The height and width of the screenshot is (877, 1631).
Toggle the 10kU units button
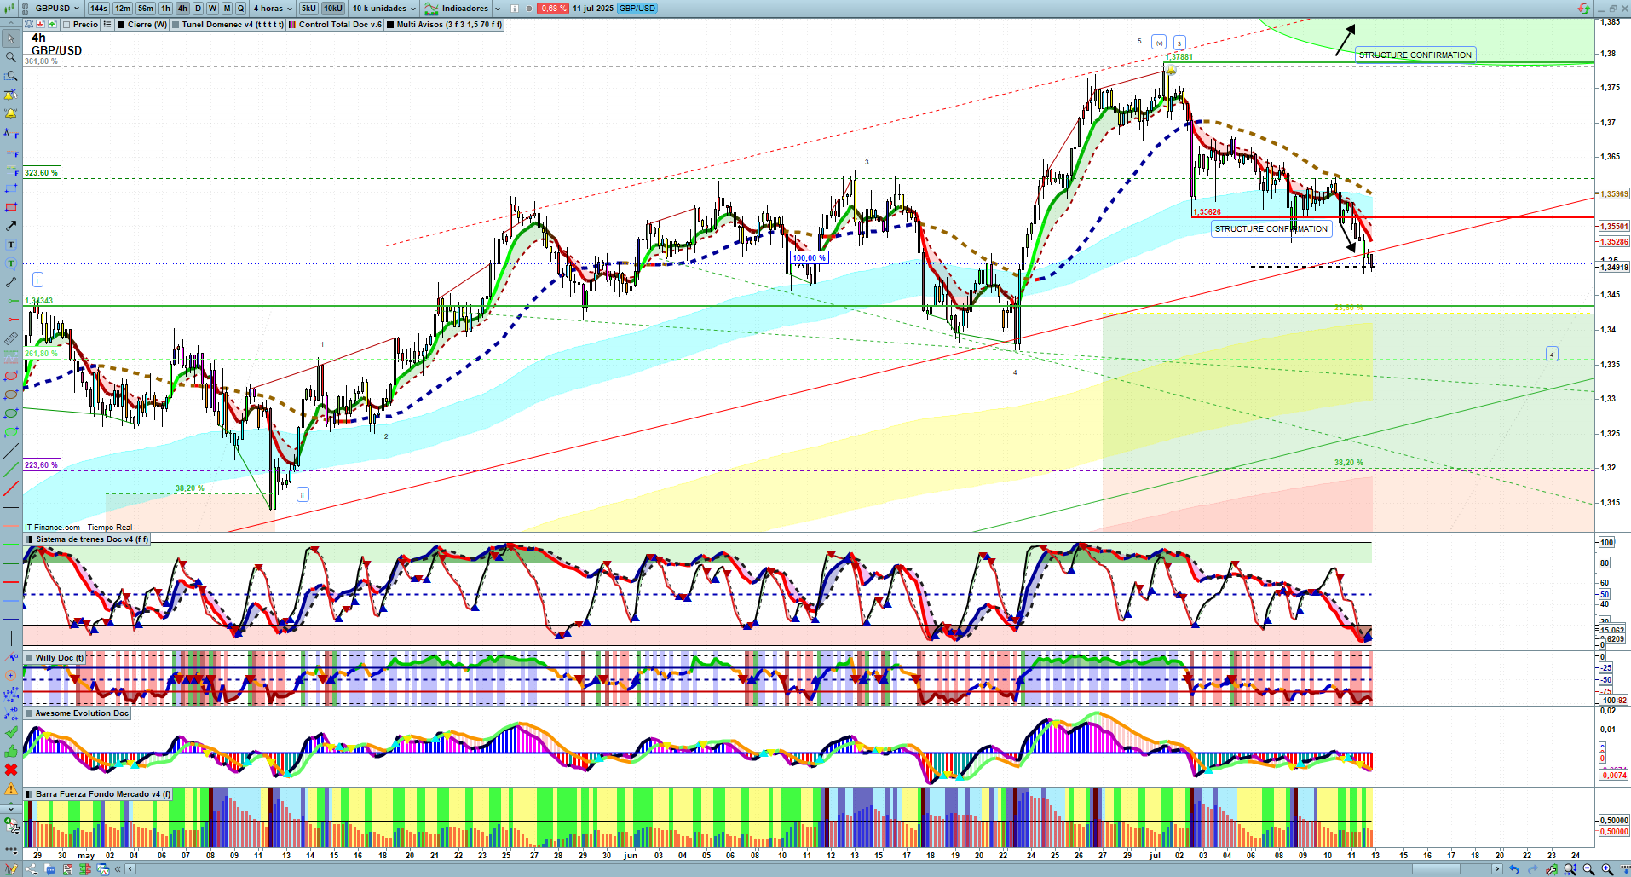[x=332, y=9]
